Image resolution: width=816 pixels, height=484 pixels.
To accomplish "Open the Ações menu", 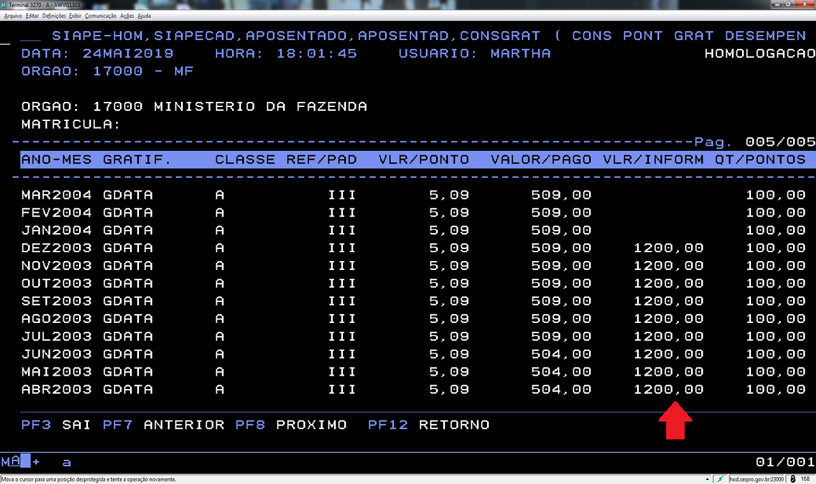I will (127, 15).
